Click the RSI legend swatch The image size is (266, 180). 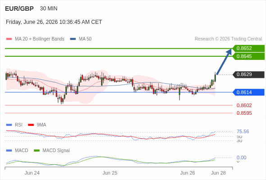9,125
